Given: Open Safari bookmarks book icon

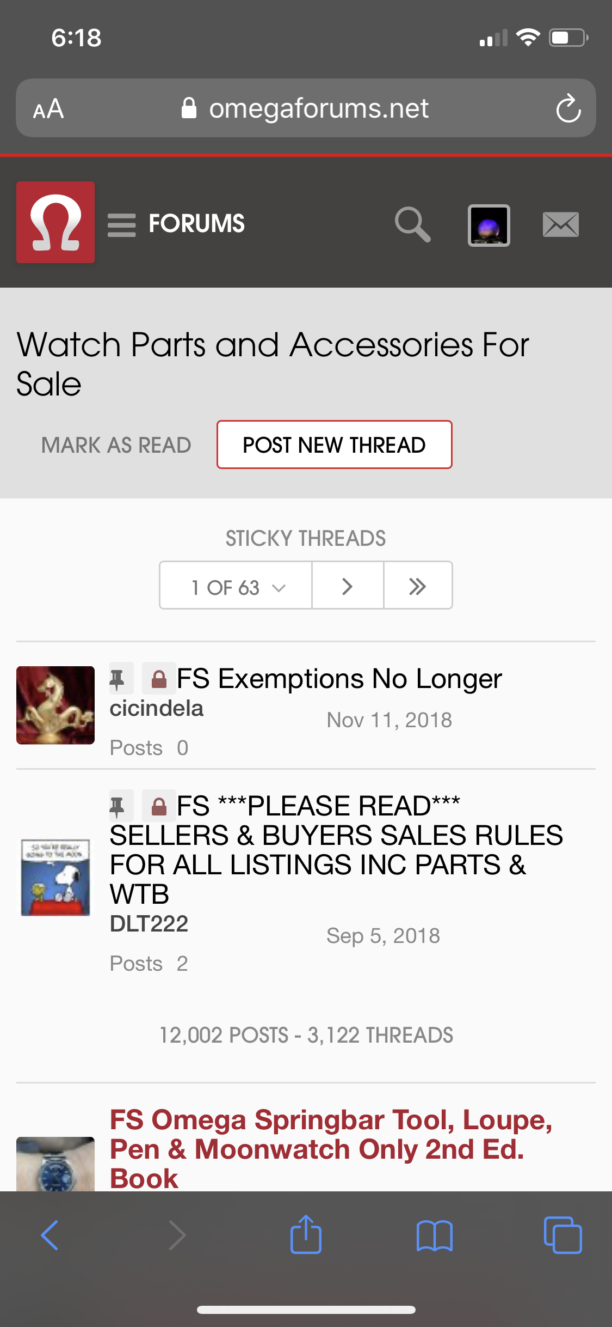Looking at the screenshot, I should (x=434, y=1234).
